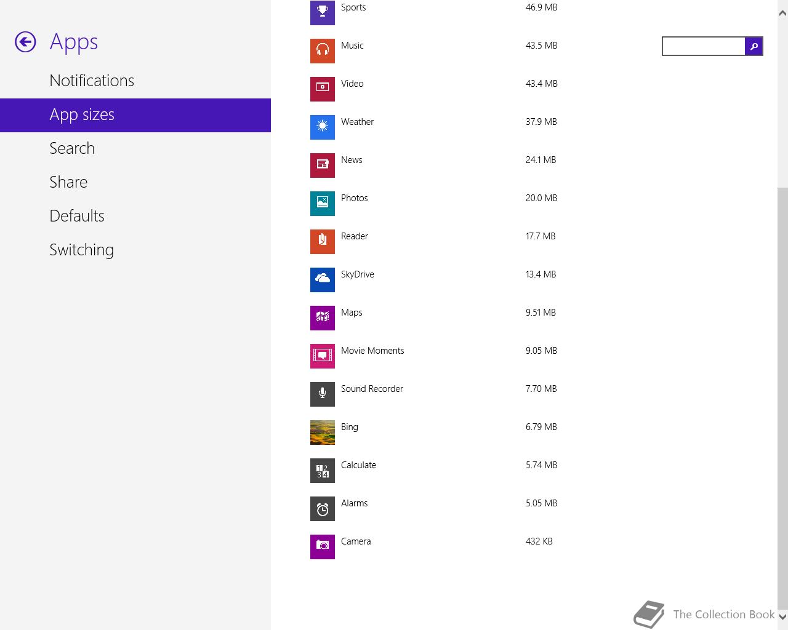Click the Alarms clock icon

coord(323,509)
